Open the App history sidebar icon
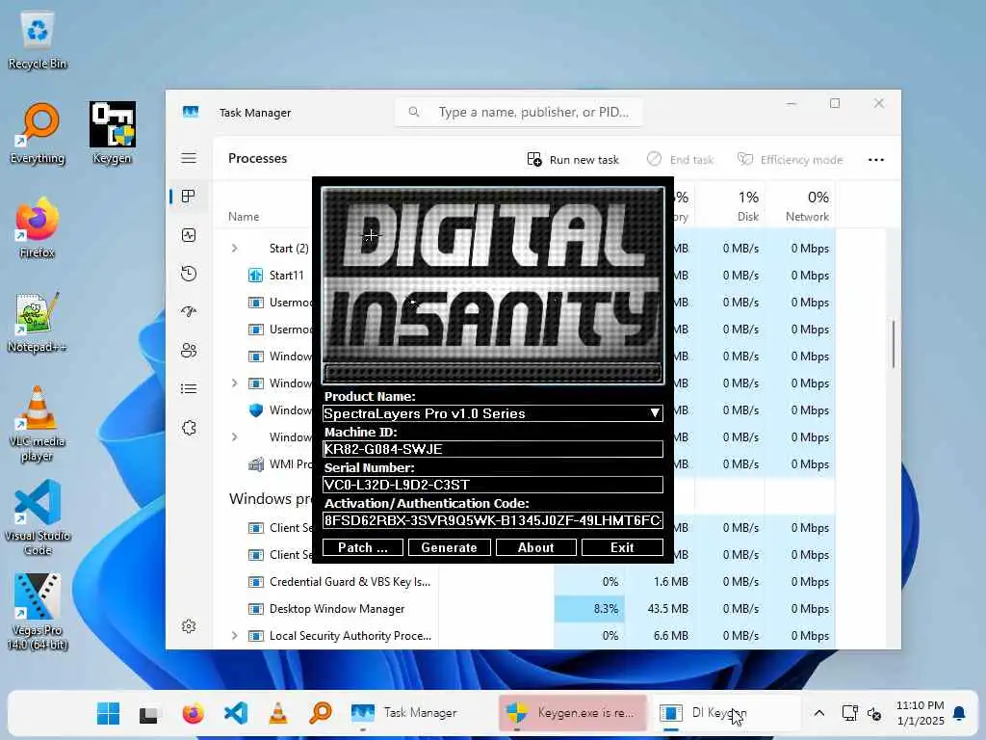This screenshot has height=740, width=986. tap(189, 274)
